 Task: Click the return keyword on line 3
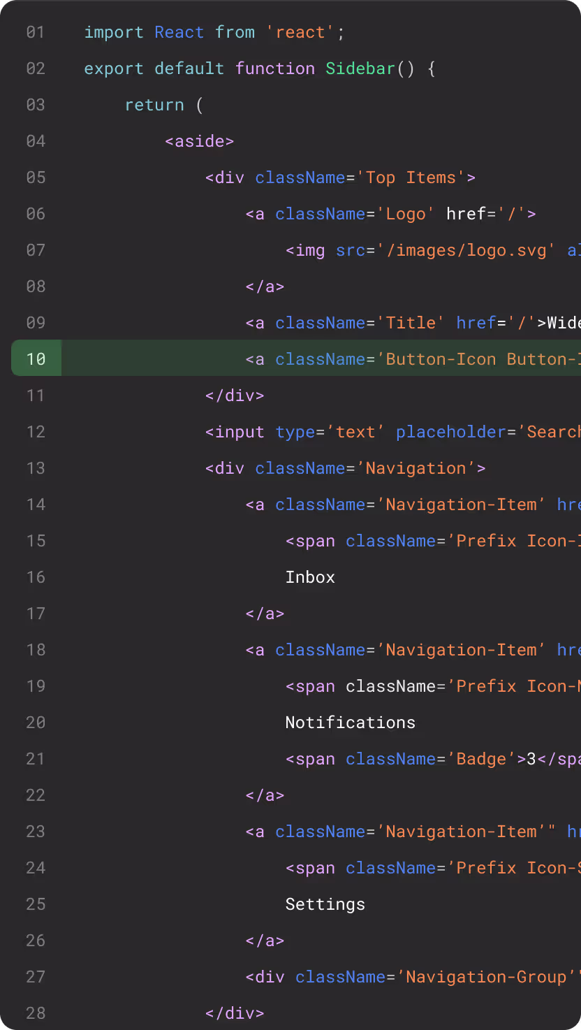click(x=154, y=105)
